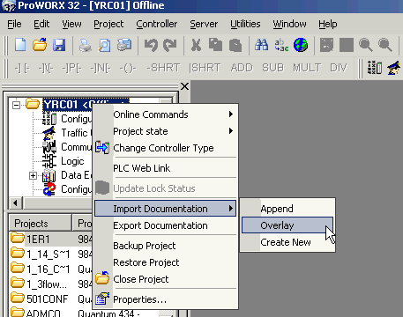
Task: Select Overlay import option
Action: click(287, 225)
